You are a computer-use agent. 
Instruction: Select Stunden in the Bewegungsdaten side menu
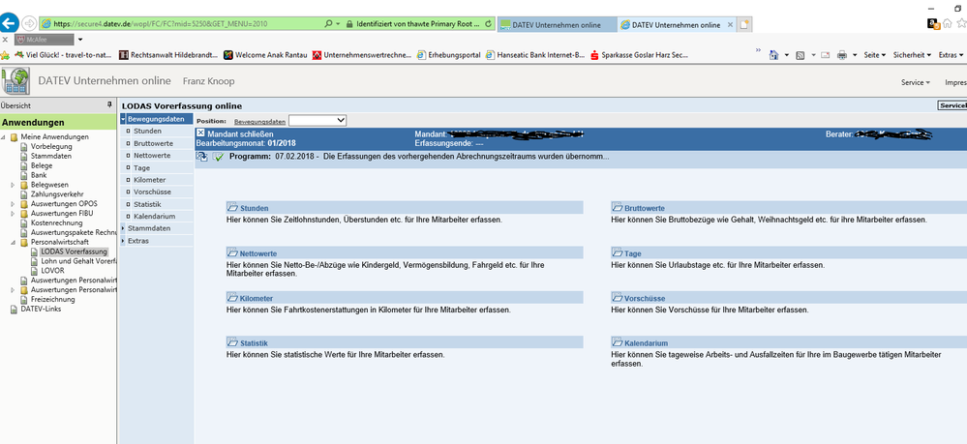tap(147, 131)
